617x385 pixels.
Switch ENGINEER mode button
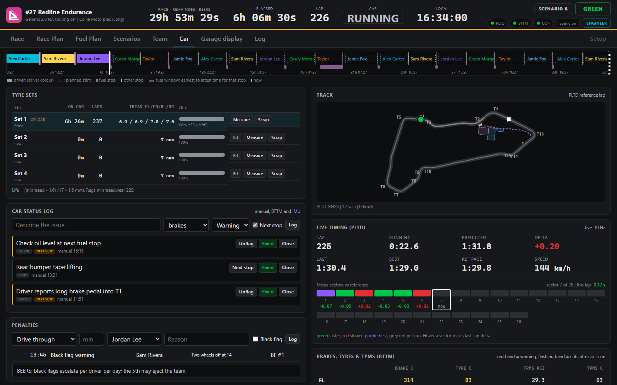coord(597,23)
